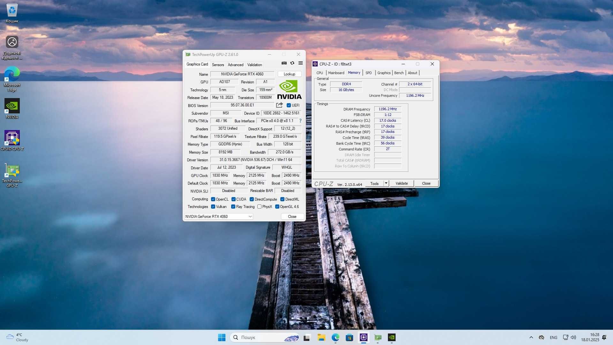Click the Memory Type field GDDR6 (Hynix)

(230, 144)
